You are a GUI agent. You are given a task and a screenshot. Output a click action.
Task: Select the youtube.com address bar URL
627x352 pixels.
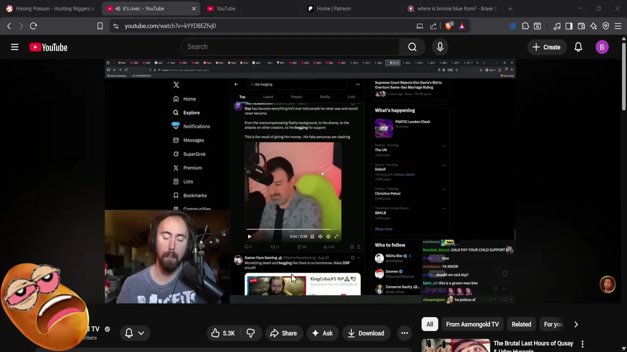[x=170, y=26]
